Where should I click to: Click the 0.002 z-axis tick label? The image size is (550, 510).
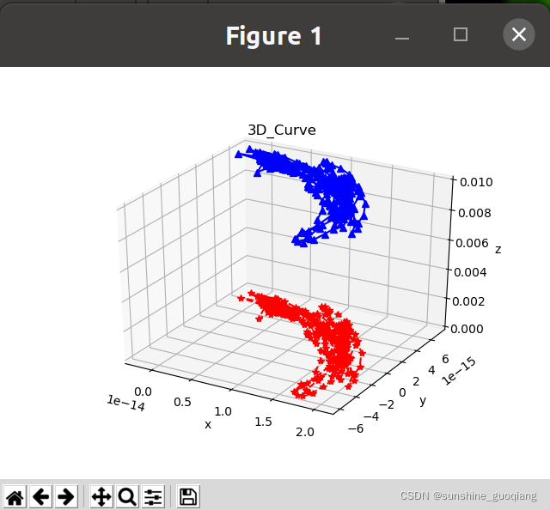pyautogui.click(x=468, y=301)
